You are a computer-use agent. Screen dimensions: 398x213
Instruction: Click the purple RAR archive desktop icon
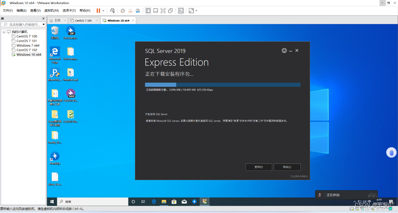(x=70, y=95)
